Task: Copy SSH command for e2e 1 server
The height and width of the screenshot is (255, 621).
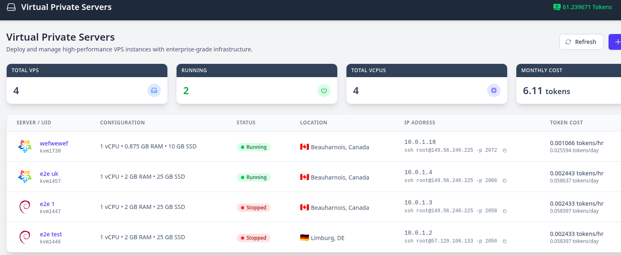Action: (x=505, y=211)
